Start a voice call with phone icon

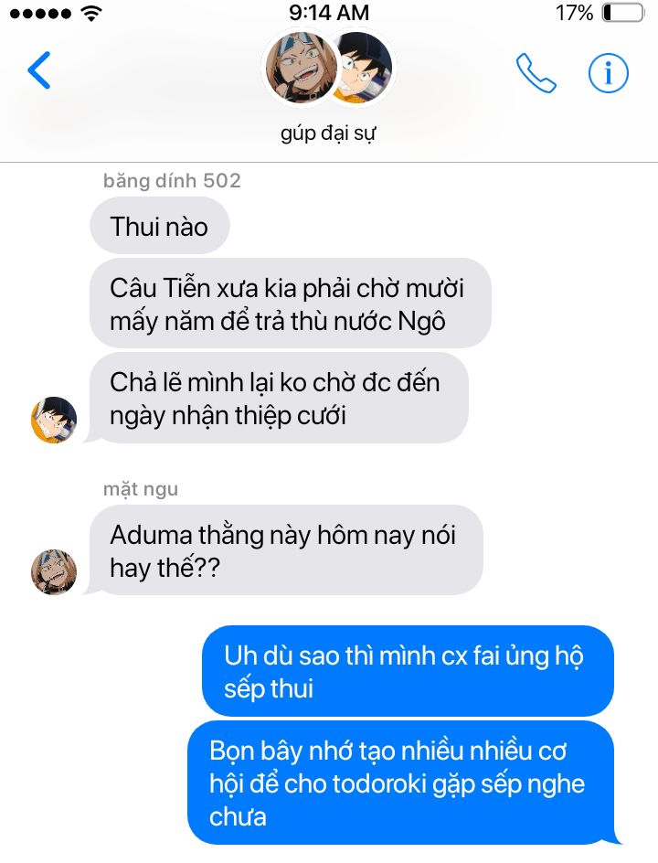click(x=536, y=72)
